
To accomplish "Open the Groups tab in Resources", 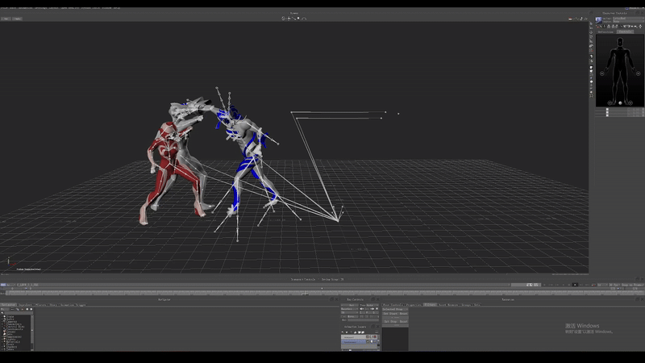I will pyautogui.click(x=467, y=305).
